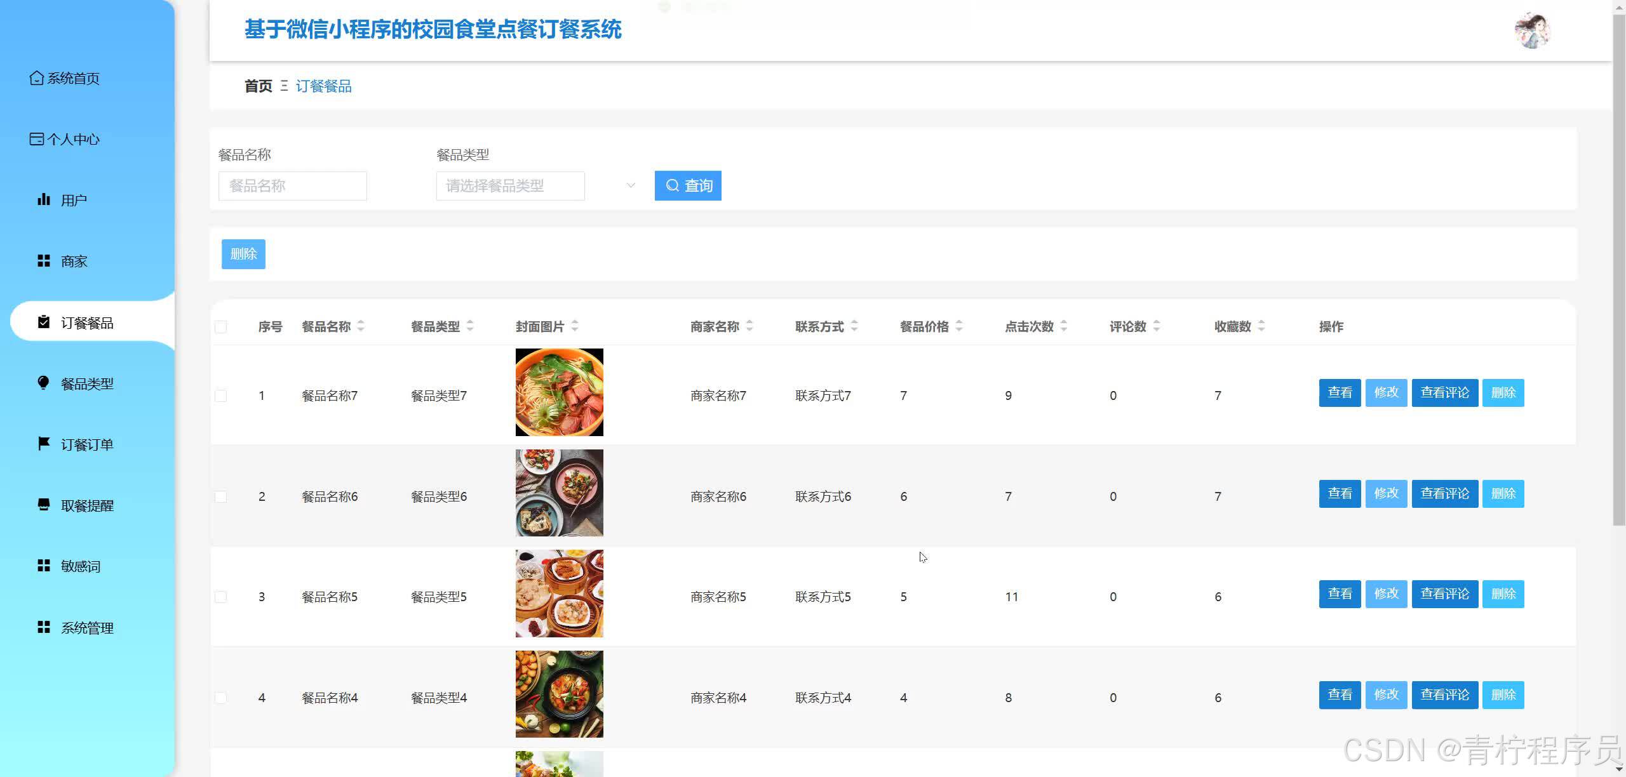
Task: Click the flag icon beside 订餐订单
Action: click(44, 444)
